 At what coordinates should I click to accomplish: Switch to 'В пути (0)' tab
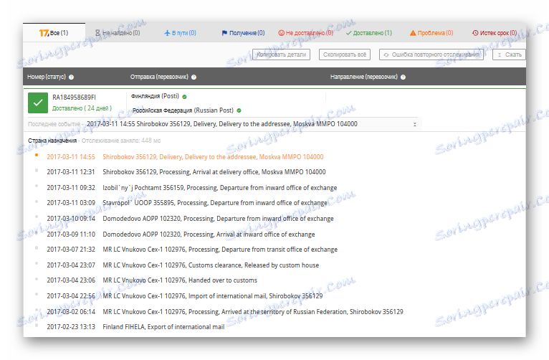click(x=181, y=33)
